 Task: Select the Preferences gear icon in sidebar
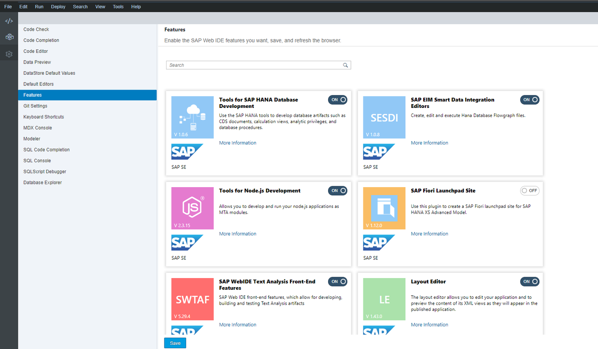(9, 54)
